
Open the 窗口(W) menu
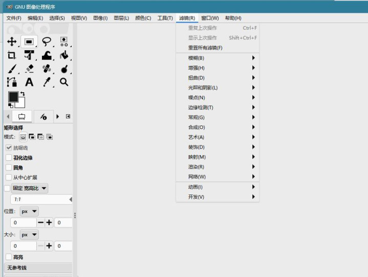[210, 18]
